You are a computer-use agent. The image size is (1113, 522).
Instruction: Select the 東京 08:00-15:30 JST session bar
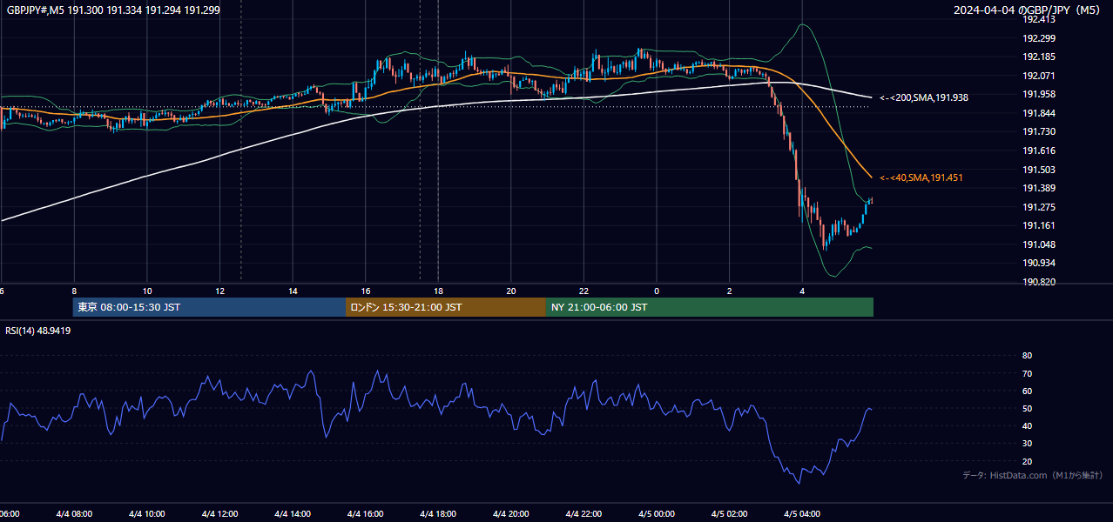coord(209,307)
